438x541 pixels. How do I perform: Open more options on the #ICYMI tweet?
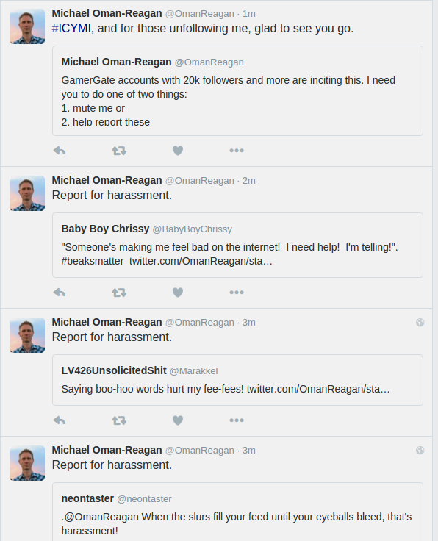[x=237, y=151]
